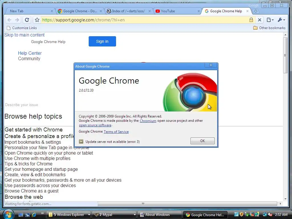
Task: Open the Other bookmarks folder
Action: [269, 28]
